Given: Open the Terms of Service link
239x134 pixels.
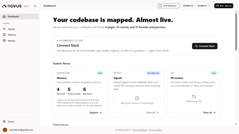Looking at the screenshot, I should tap(140, 130).
